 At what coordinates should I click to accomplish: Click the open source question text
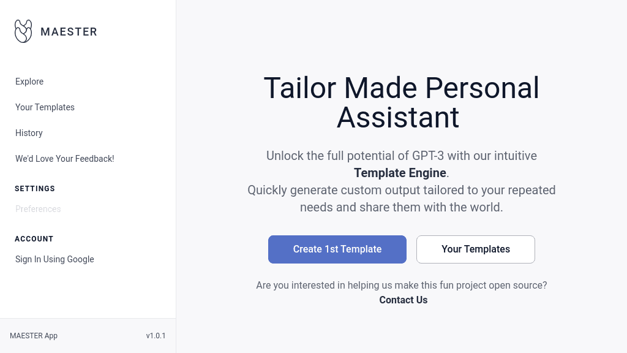(x=402, y=285)
